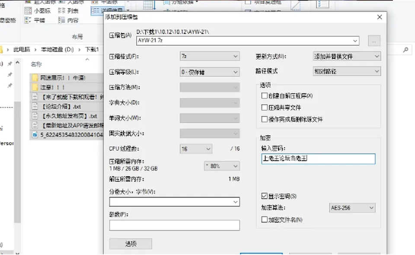This screenshot has height=255, width=415.
Task: Switch Explorer layout to 列表 view
Action: [68, 10]
